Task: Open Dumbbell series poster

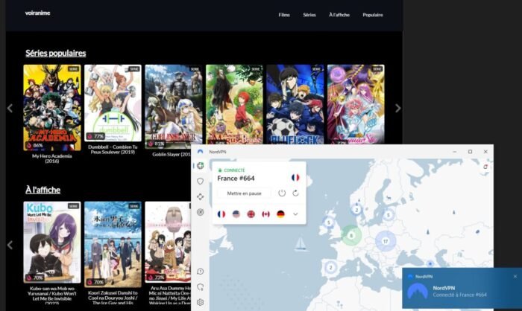Action: pyautogui.click(x=113, y=103)
